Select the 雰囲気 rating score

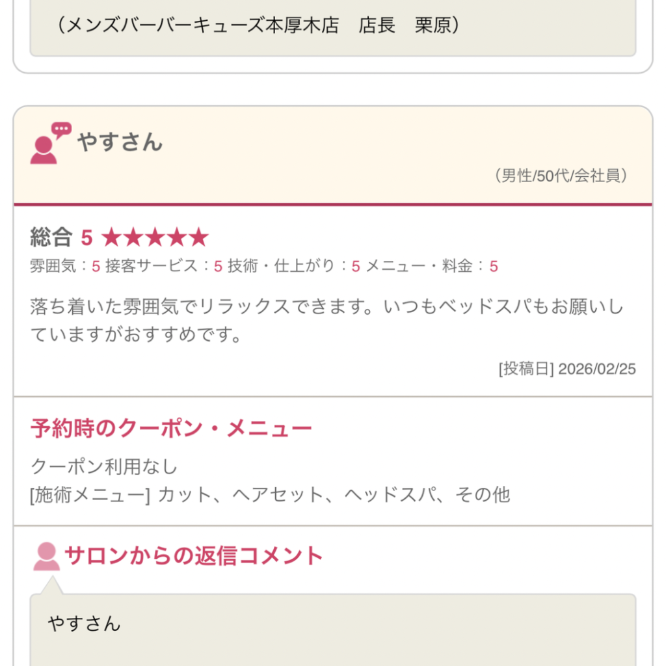tap(96, 266)
